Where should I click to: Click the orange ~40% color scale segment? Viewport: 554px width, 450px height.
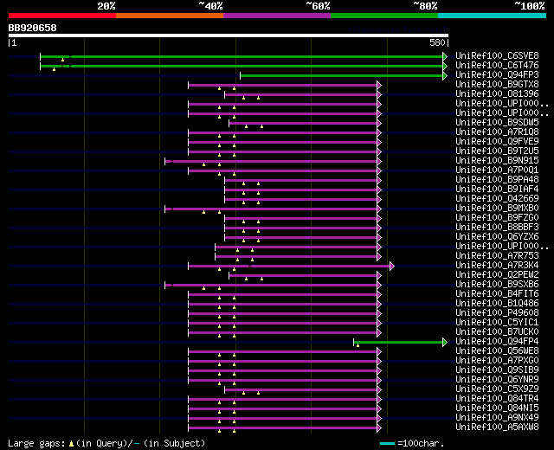tap(170, 16)
